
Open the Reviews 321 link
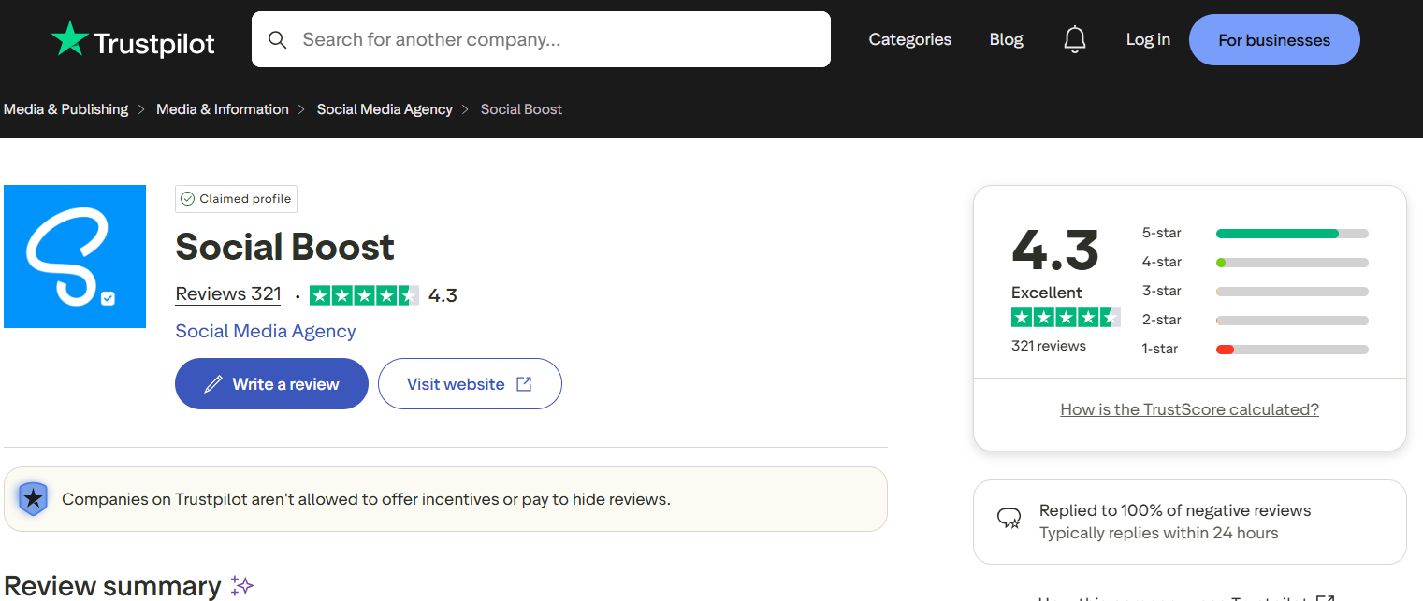point(228,294)
